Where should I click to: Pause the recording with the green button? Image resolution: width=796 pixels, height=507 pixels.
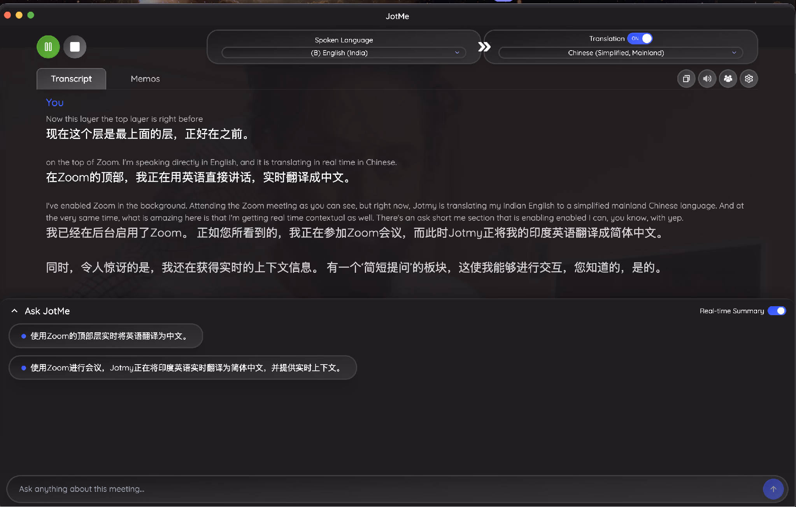(48, 47)
